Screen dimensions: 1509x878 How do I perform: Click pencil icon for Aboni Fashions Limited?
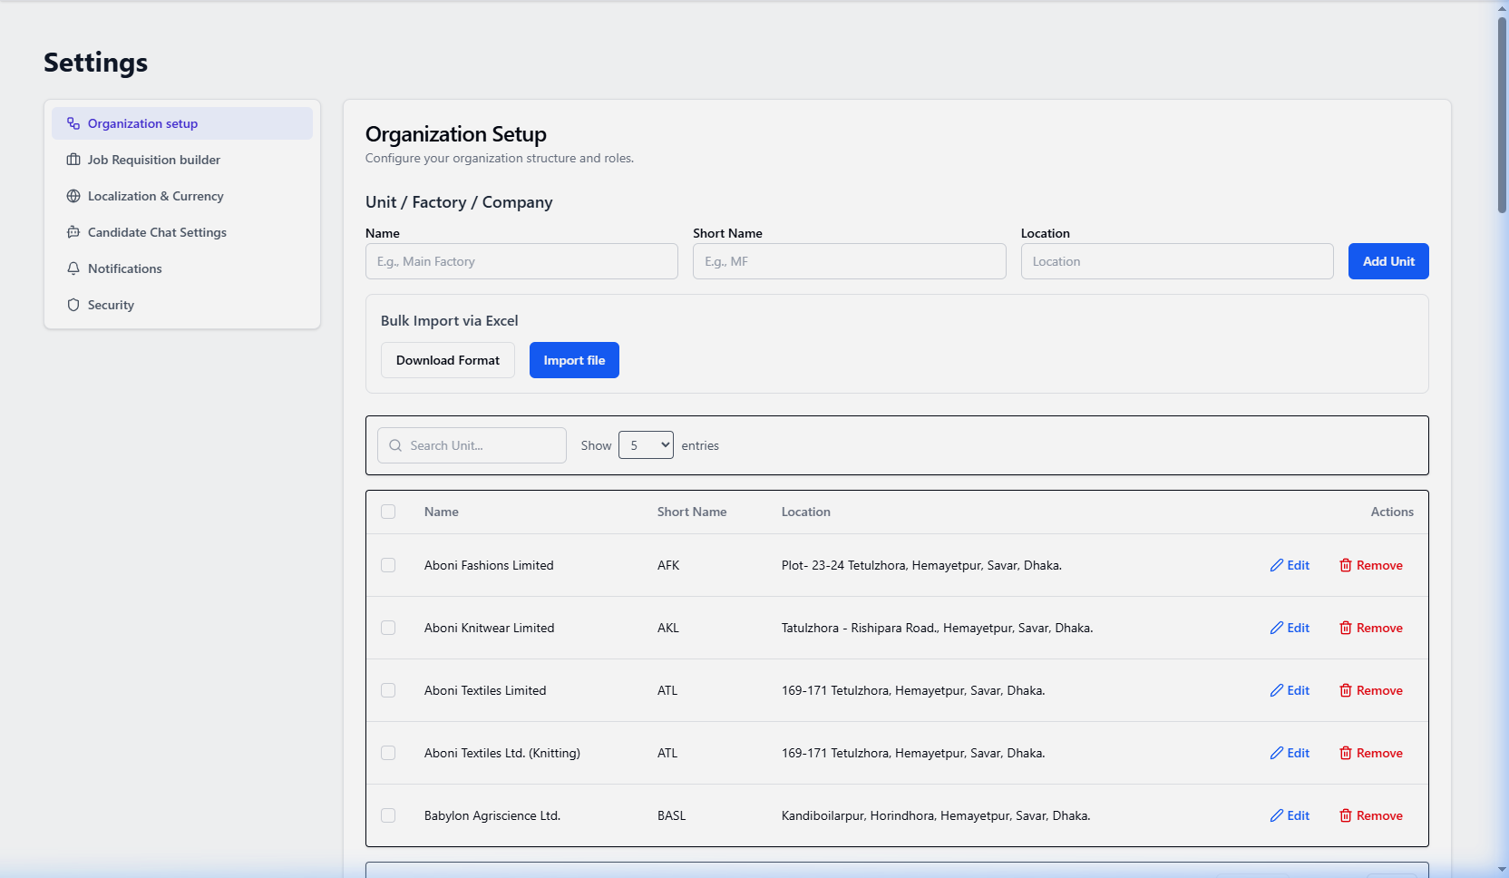(1277, 565)
